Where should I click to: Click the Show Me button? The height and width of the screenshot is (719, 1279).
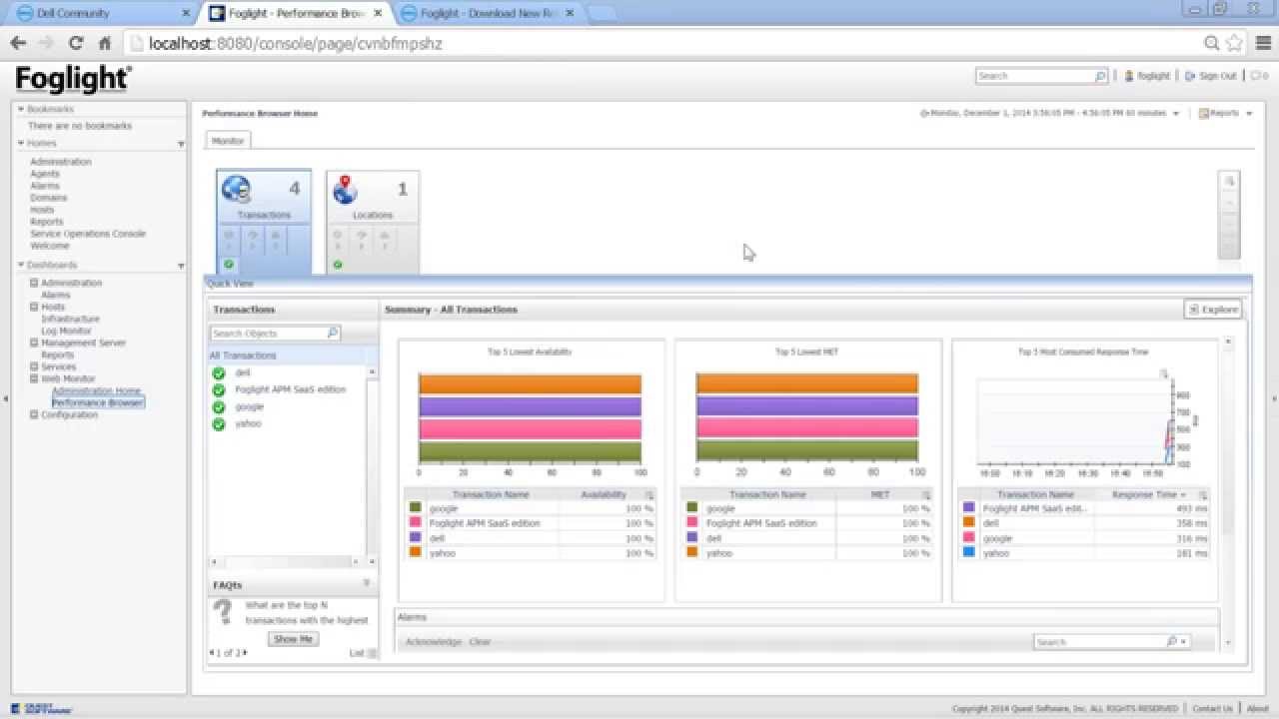tap(293, 639)
